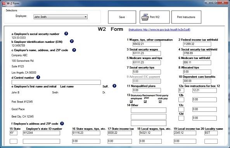Click Local income tax field 2345.12
This screenshot has height=148, width=230.
185,133
